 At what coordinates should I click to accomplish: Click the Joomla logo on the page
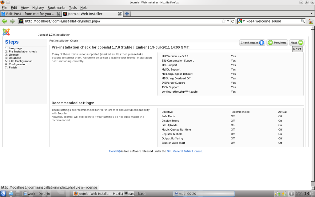(x=6, y=32)
